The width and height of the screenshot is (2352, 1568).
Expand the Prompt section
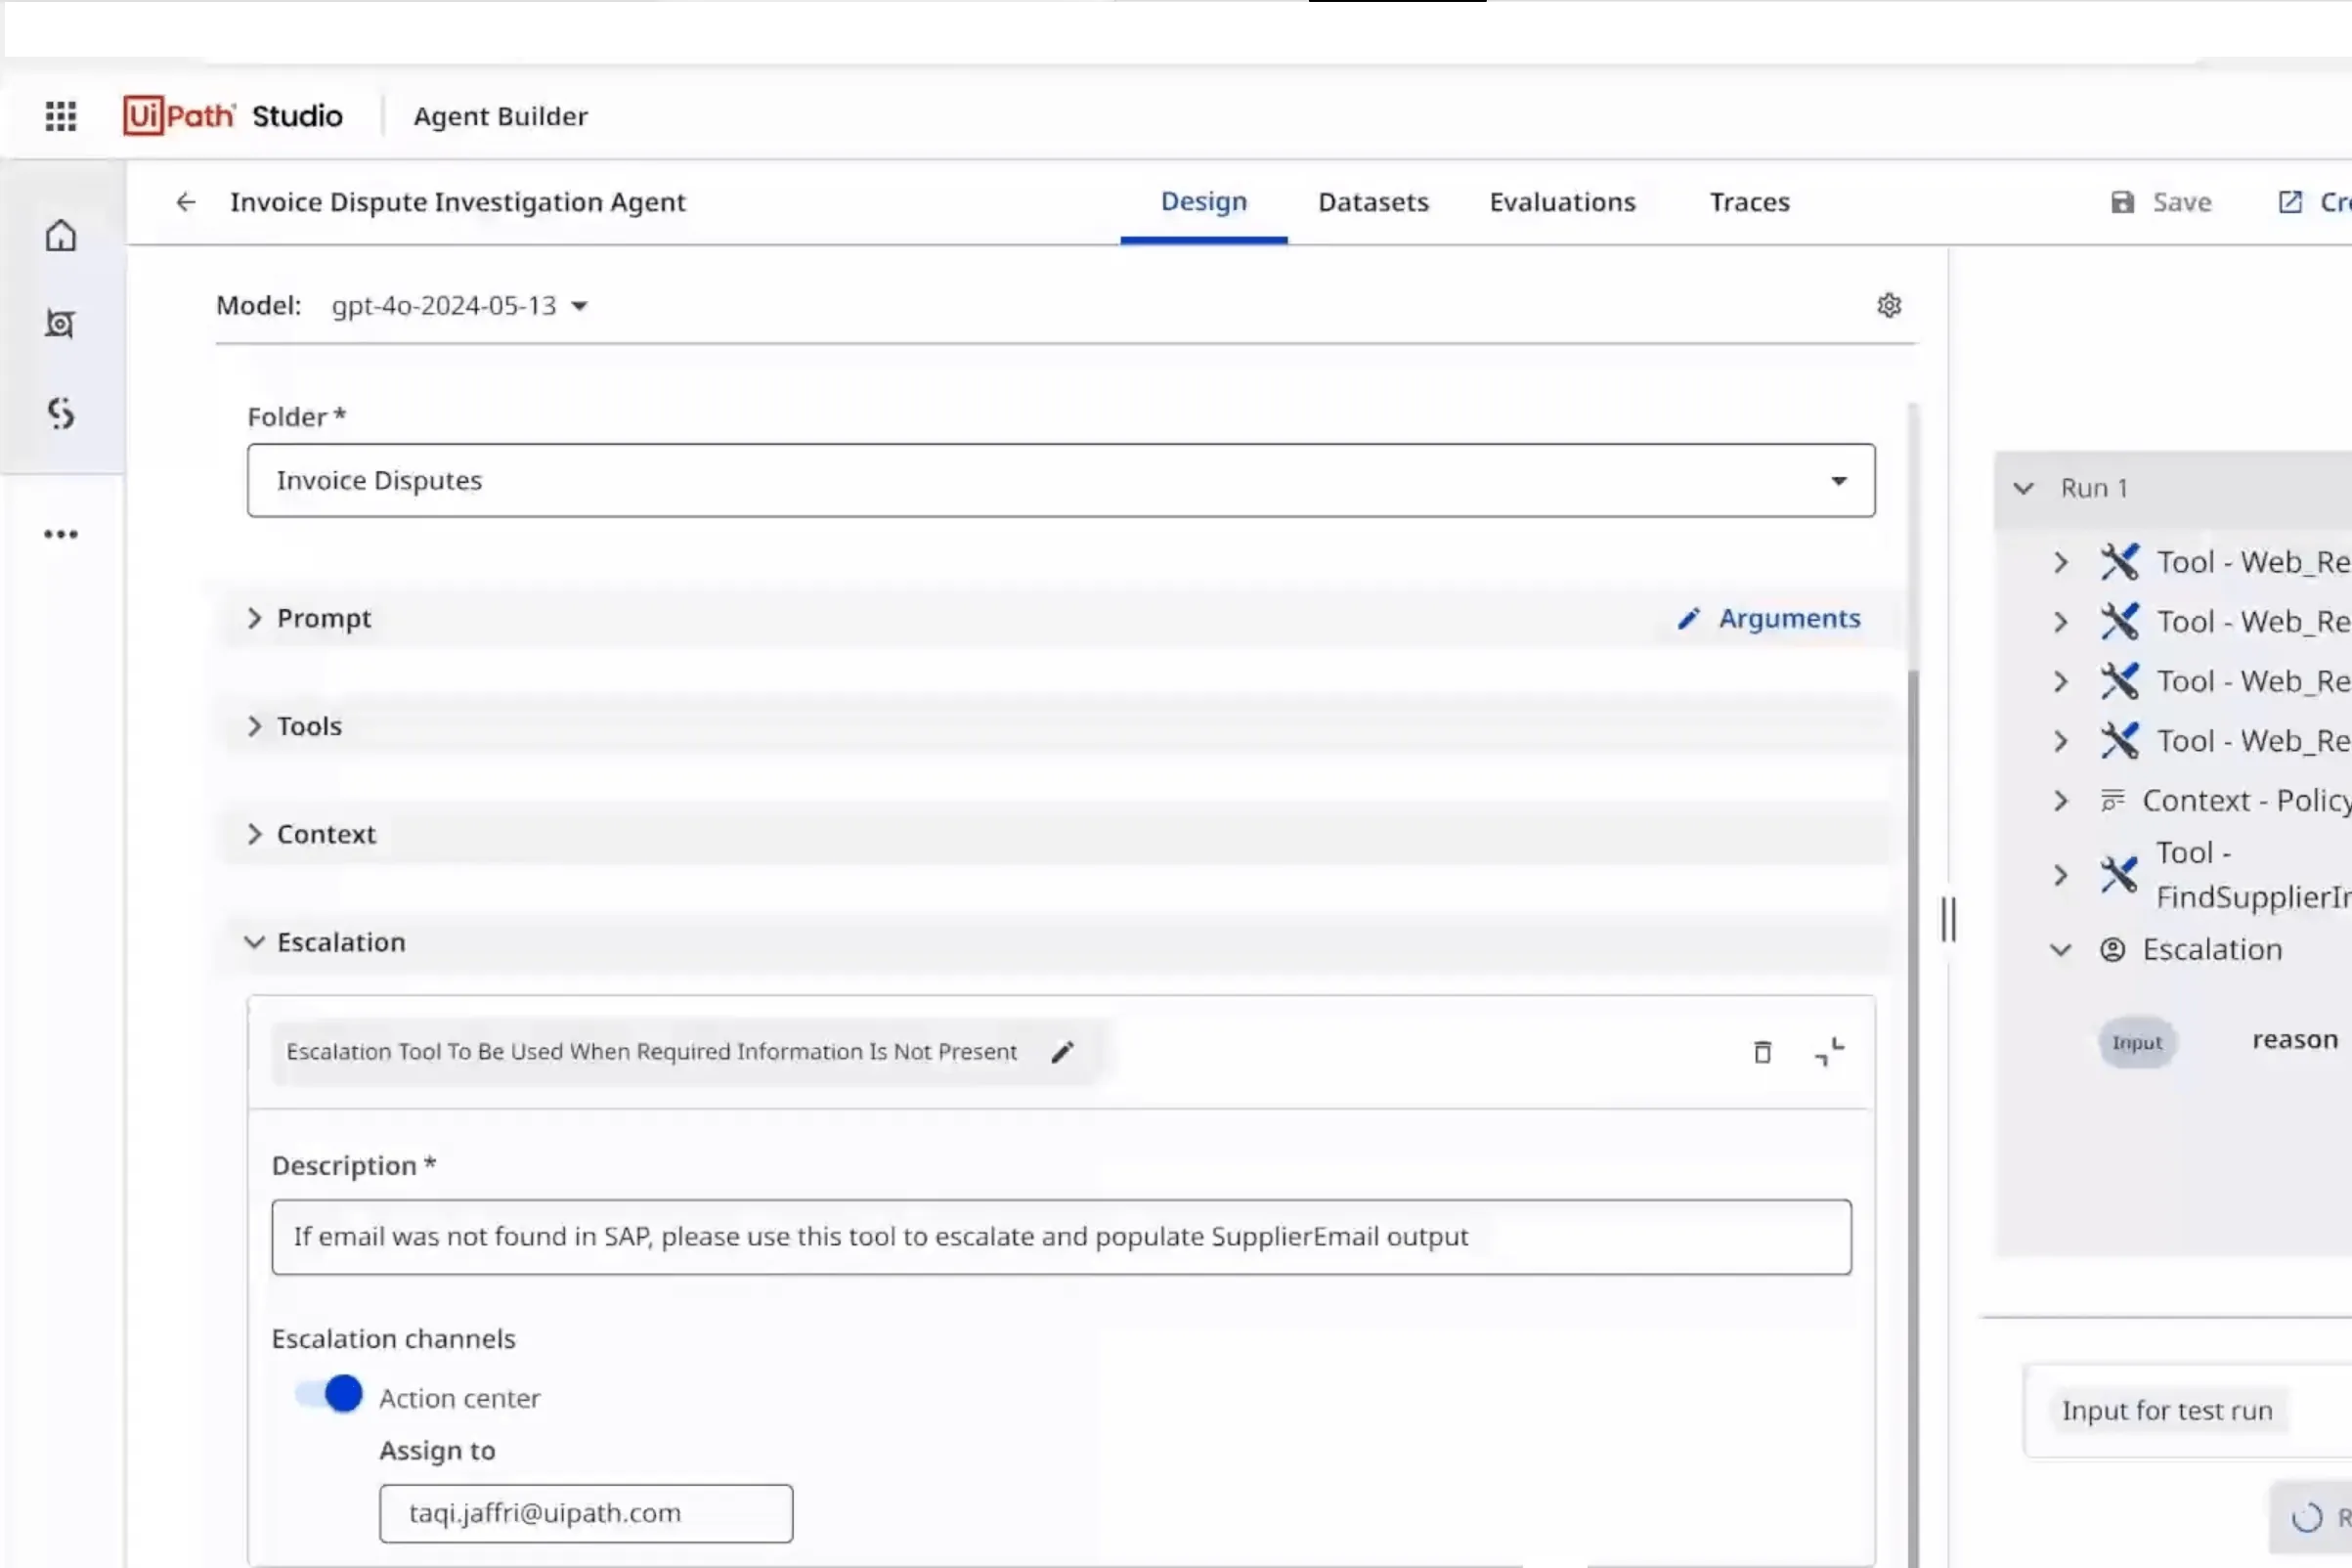(254, 619)
